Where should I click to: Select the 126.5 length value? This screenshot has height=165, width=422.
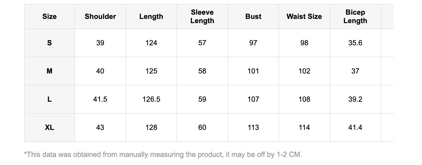click(151, 99)
